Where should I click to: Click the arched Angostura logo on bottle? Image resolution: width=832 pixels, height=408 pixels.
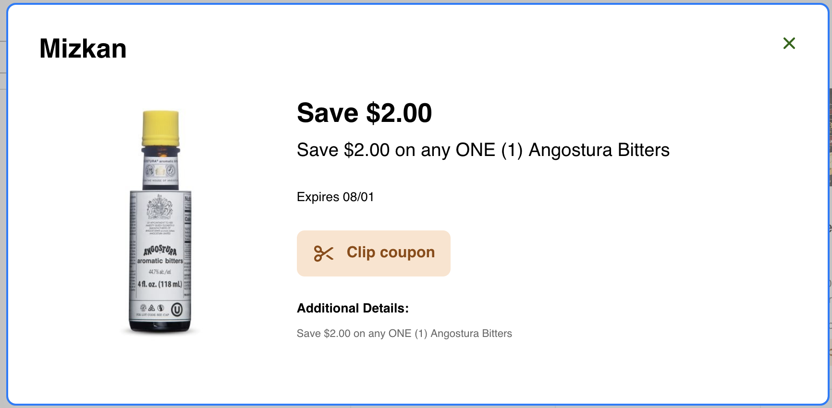click(x=160, y=250)
